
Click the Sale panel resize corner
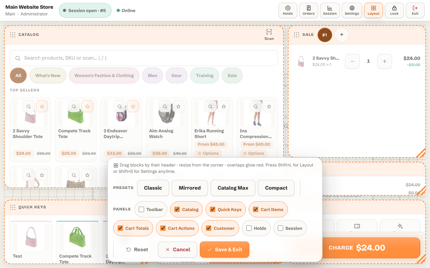click(420, 153)
